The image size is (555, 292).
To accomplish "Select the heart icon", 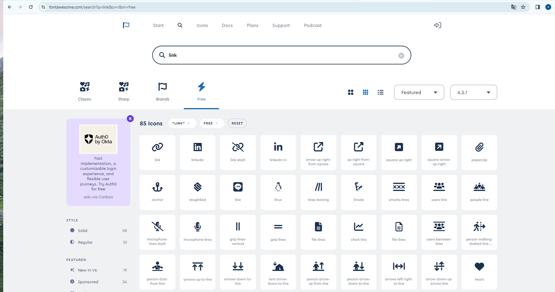I will point(479,272).
